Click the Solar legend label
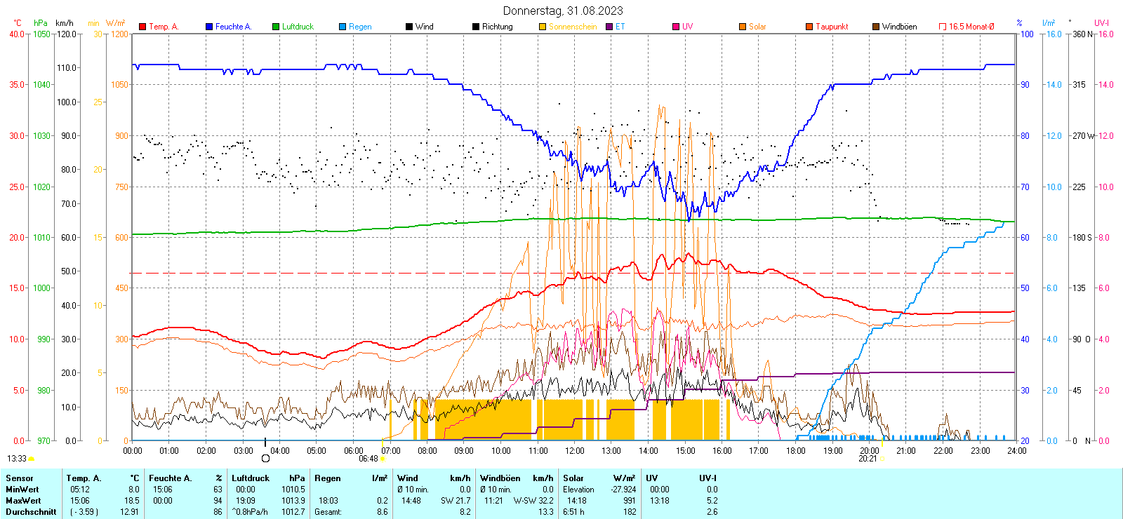Image resolution: width=1123 pixels, height=519 pixels. pos(757,27)
